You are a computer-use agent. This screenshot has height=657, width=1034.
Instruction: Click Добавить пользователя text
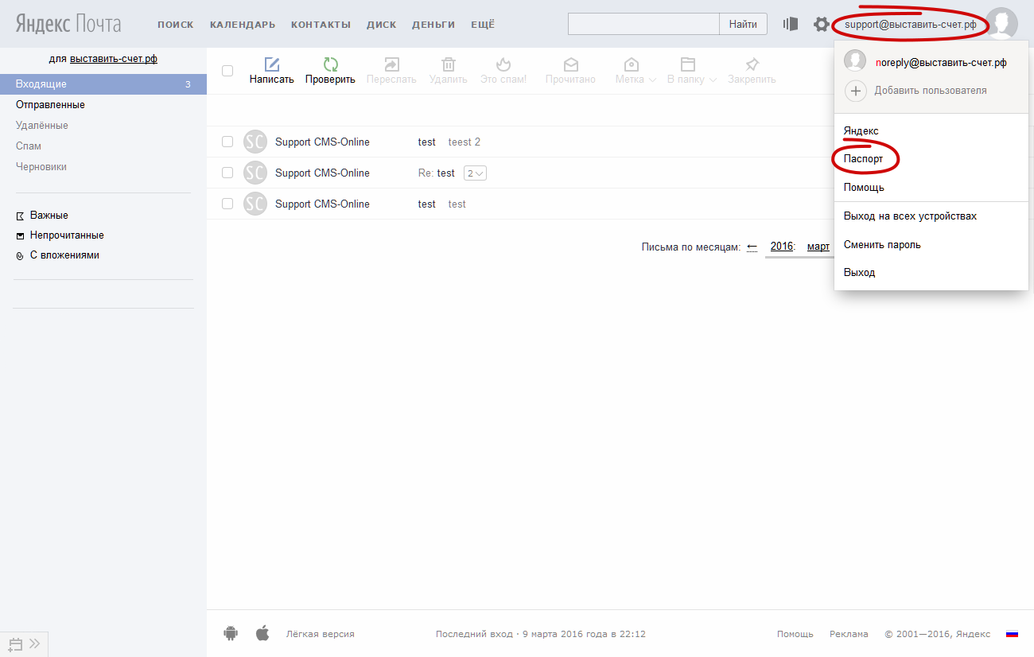coord(931,91)
